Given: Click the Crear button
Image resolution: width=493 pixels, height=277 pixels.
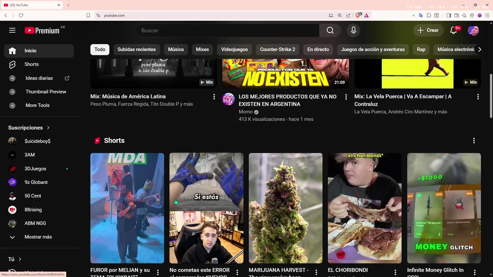Looking at the screenshot, I should (428, 30).
